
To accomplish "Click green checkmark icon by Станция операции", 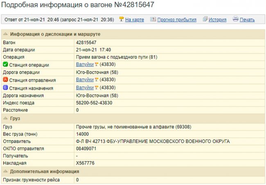I will [x=5, y=65].
